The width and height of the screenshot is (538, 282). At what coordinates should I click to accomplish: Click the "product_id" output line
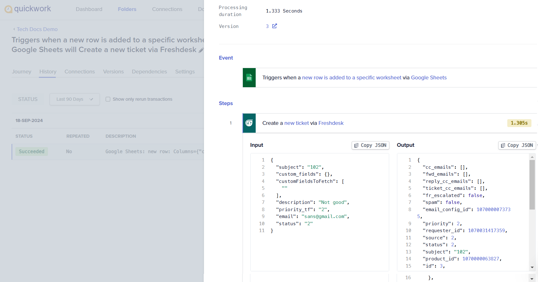coord(462,259)
